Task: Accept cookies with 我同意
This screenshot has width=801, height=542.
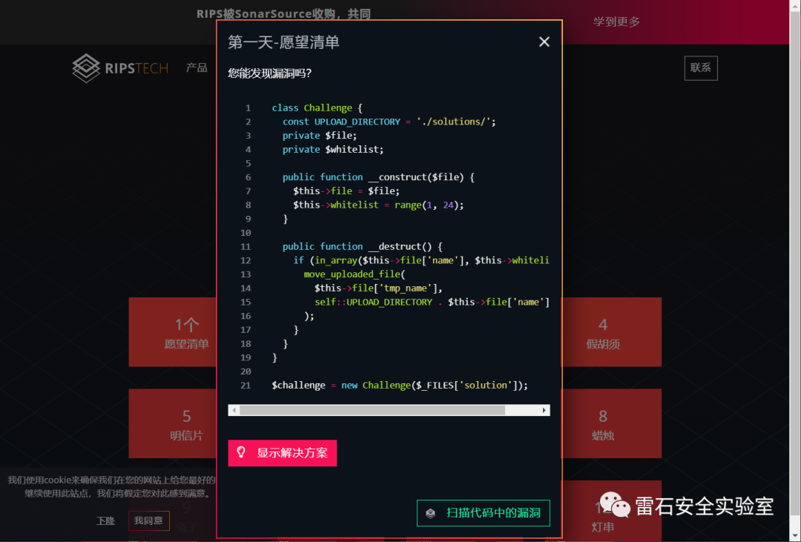Action: point(148,520)
